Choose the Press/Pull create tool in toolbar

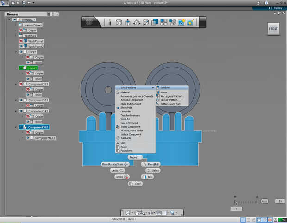pyautogui.click(x=128, y=22)
